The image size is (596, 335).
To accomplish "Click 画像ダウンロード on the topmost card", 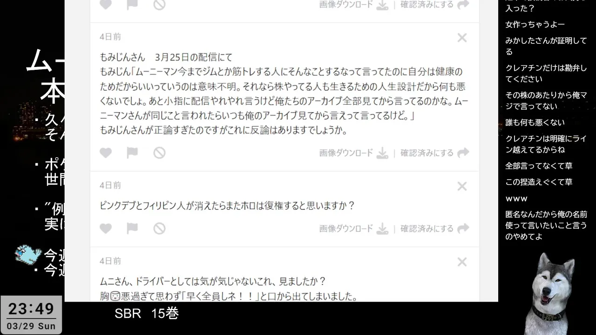I will (354, 4).
